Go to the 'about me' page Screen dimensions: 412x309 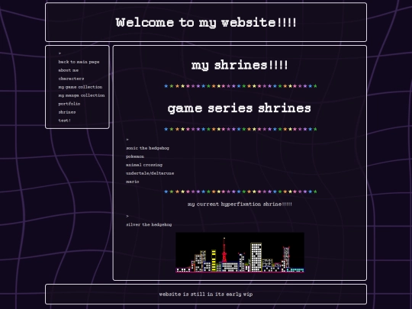tap(69, 70)
